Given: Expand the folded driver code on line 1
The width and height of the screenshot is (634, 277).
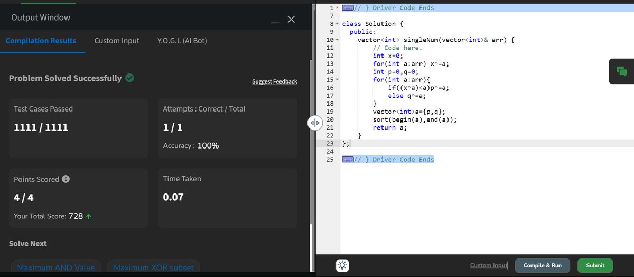Looking at the screenshot, I should pos(337,8).
